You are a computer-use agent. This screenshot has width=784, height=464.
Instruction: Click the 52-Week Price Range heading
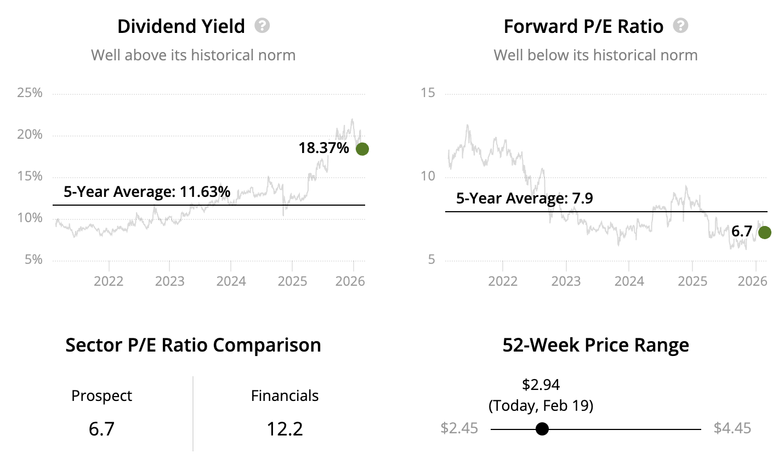pos(595,345)
